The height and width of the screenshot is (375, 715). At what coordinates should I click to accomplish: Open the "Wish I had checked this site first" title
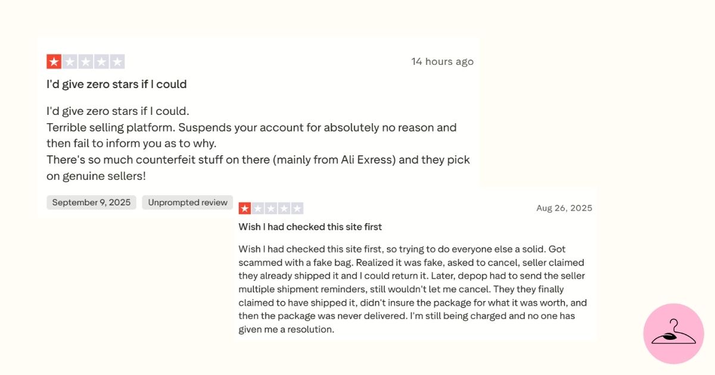[310, 227]
